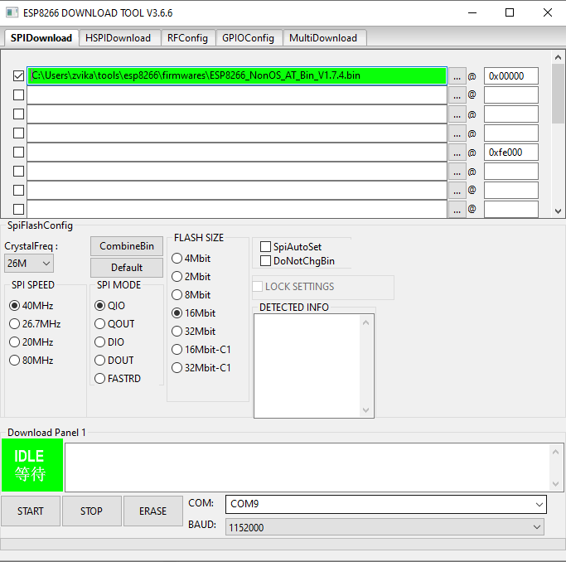Open the RFConfig tab
566x562 pixels.
[188, 38]
